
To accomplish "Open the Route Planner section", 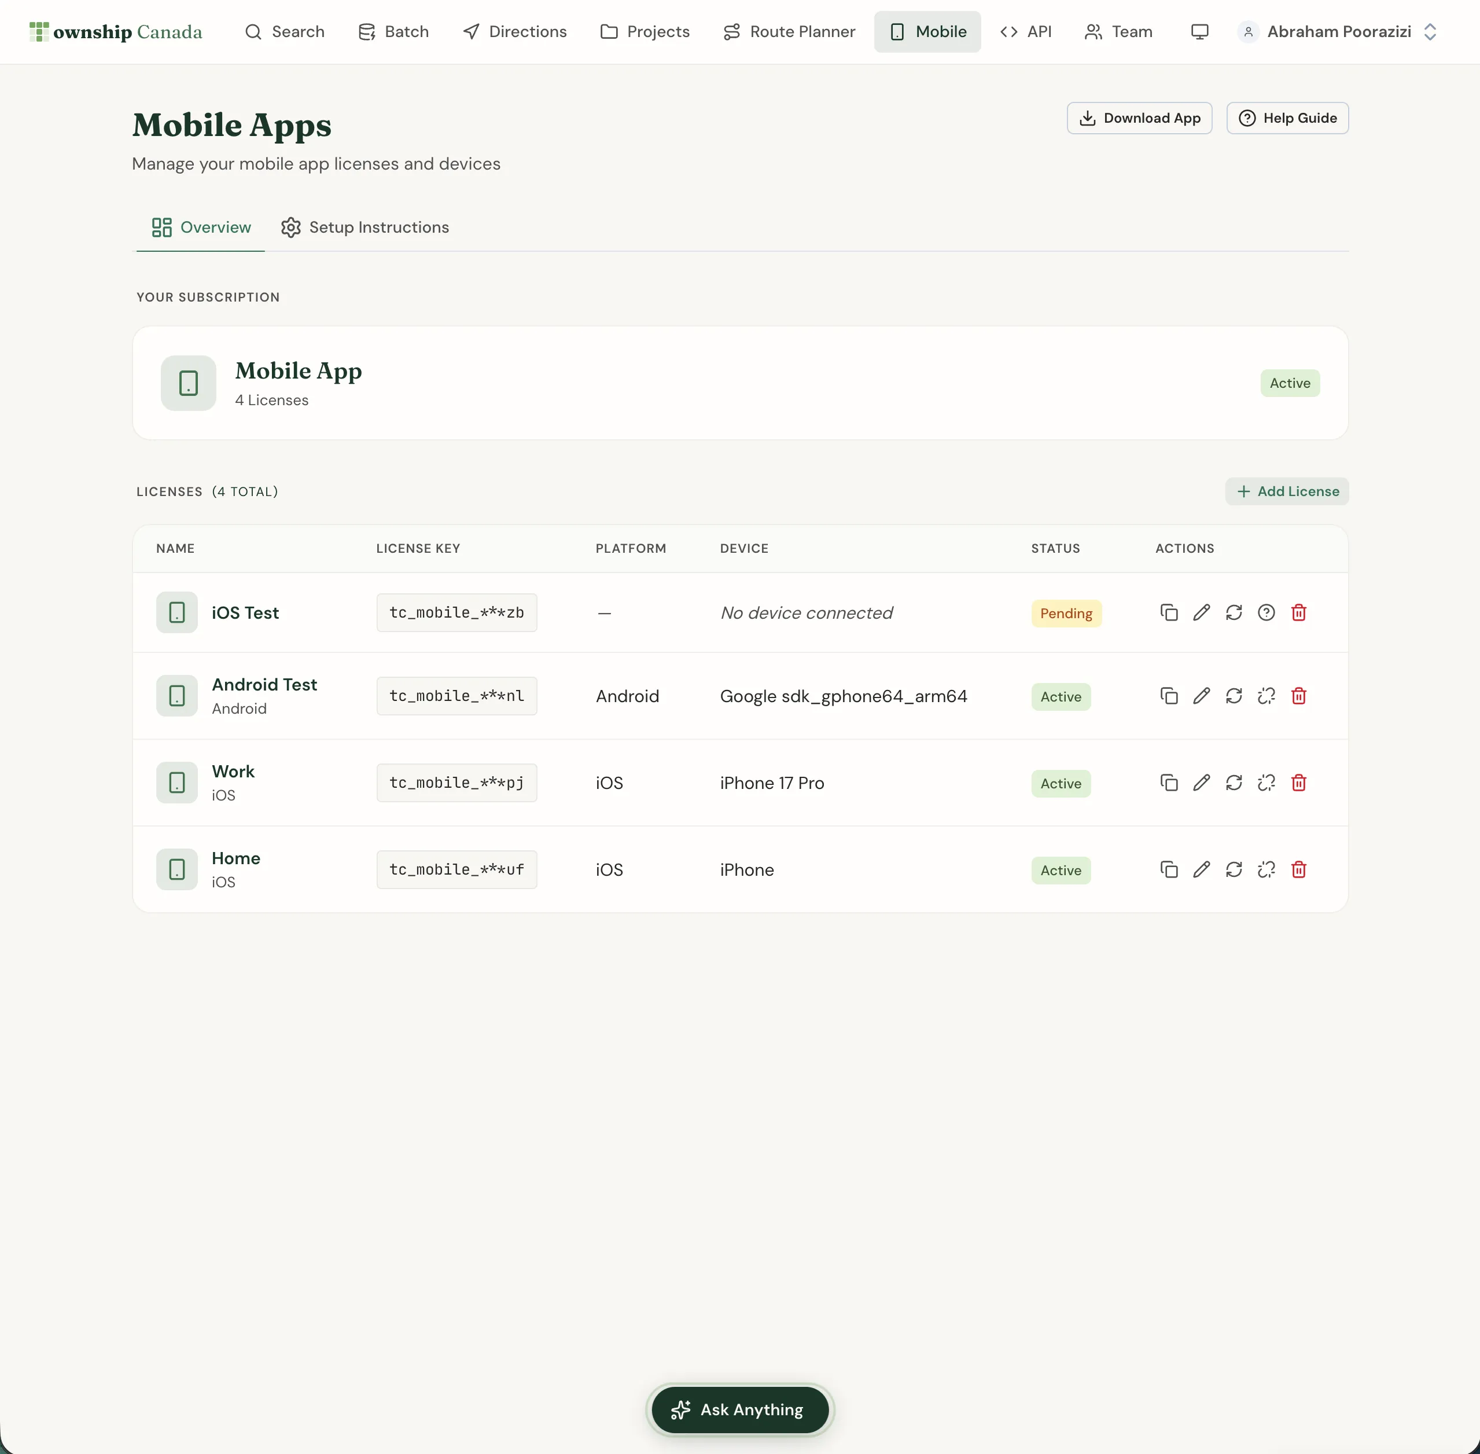I will coord(789,31).
